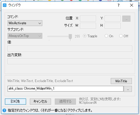This screenshot has height=115, width=140.
Task: Open the サブコマンド AlwaysOnTop dropdown
Action: [x=25, y=36]
